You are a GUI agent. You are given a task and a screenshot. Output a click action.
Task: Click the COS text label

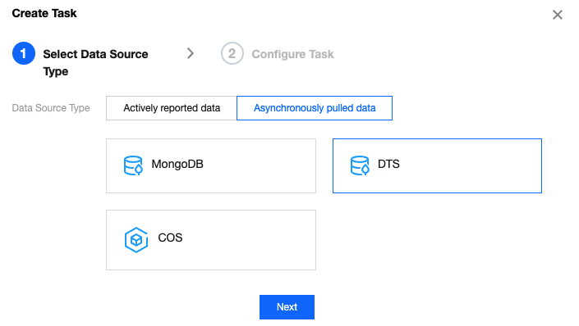click(x=170, y=238)
